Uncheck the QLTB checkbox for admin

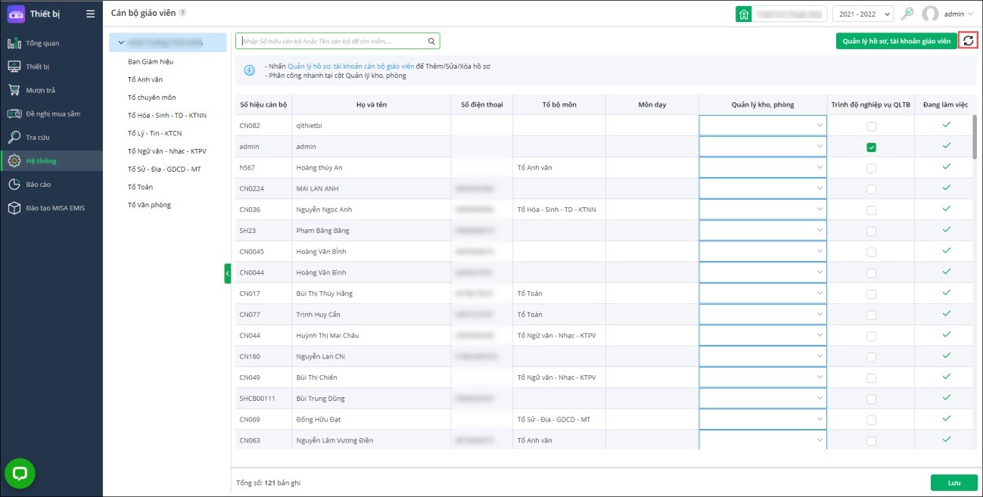[871, 147]
